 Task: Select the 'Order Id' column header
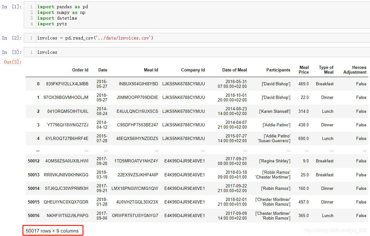[x=80, y=70]
